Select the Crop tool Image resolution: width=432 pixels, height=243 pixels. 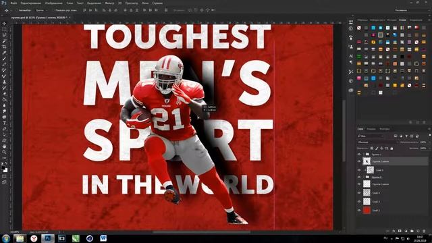(x=4, y=47)
